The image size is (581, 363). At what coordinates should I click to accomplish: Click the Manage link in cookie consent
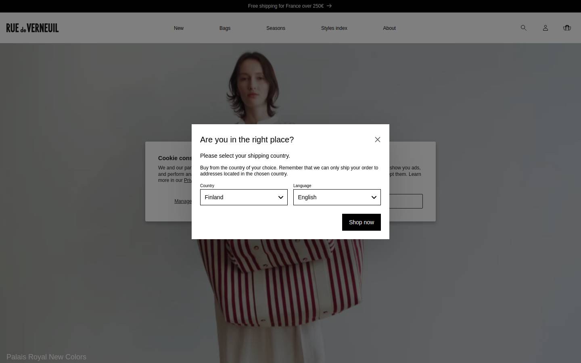(x=183, y=201)
